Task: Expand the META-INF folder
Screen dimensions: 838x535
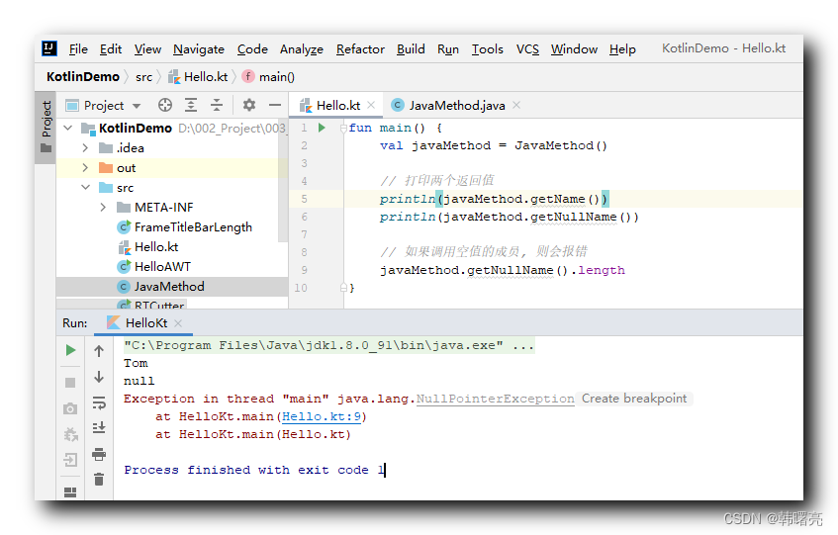Action: pos(103,207)
